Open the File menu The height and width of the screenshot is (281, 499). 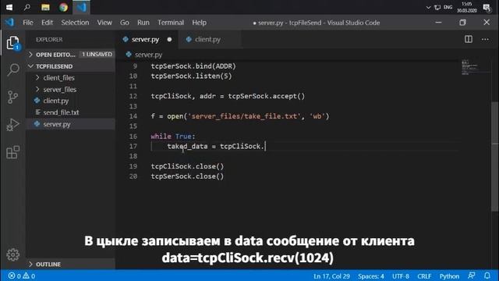(28, 23)
